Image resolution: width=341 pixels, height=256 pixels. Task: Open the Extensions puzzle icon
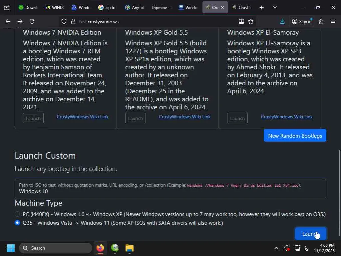(321, 21)
